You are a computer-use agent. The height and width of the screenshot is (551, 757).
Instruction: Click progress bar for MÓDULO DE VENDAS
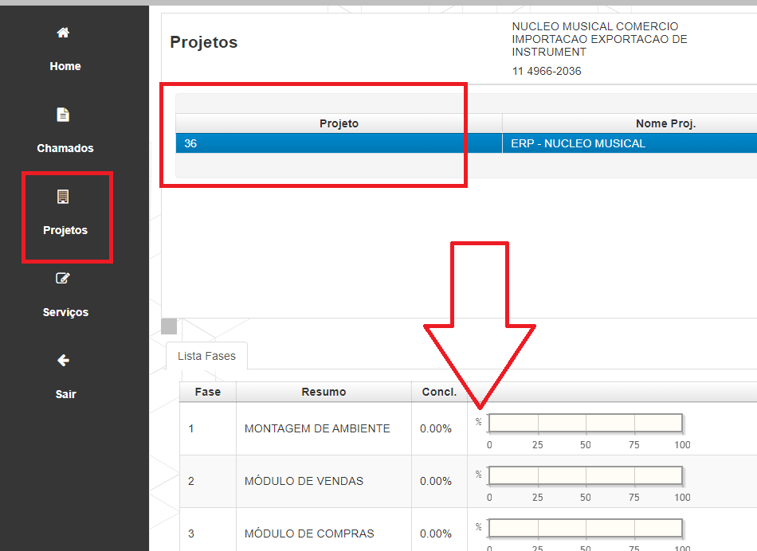click(x=586, y=475)
